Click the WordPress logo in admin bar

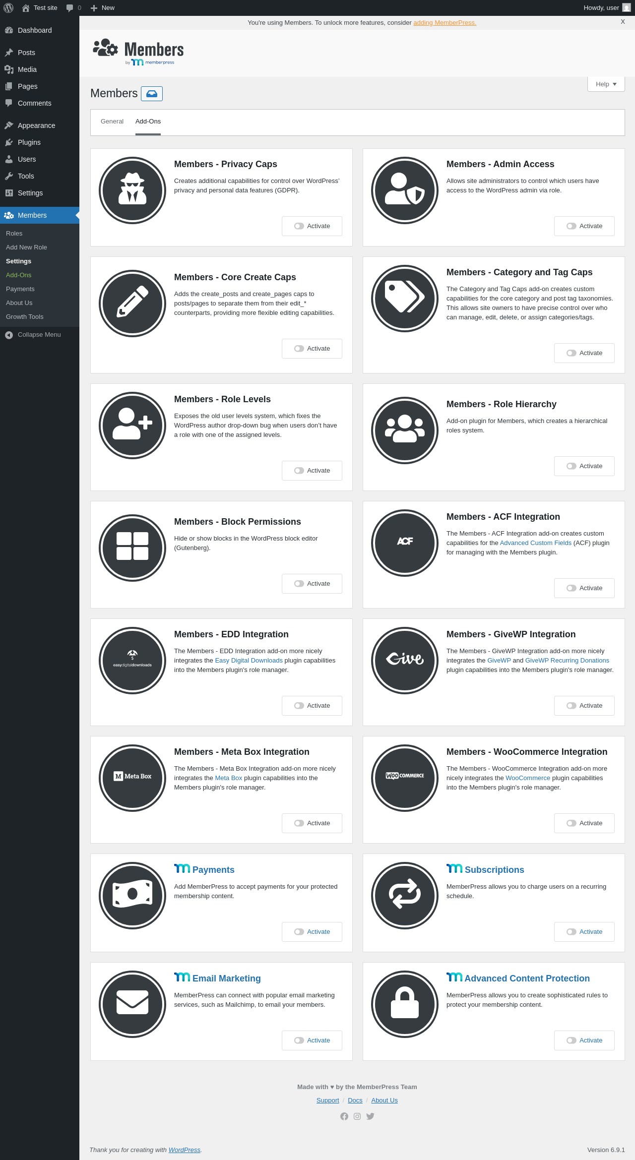coord(8,8)
